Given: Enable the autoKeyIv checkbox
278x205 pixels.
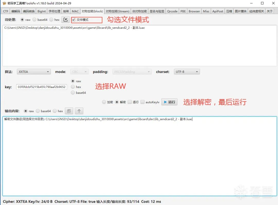Looking at the screenshot, I should click(x=142, y=102).
